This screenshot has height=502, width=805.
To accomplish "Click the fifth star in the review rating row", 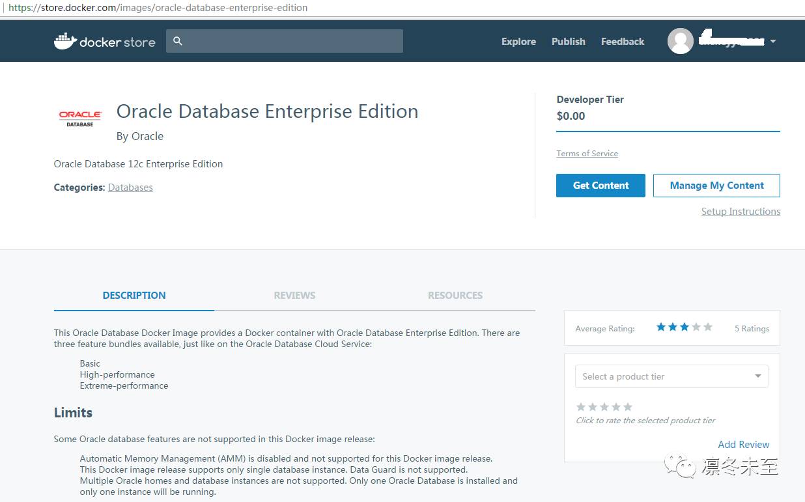I will pos(627,406).
